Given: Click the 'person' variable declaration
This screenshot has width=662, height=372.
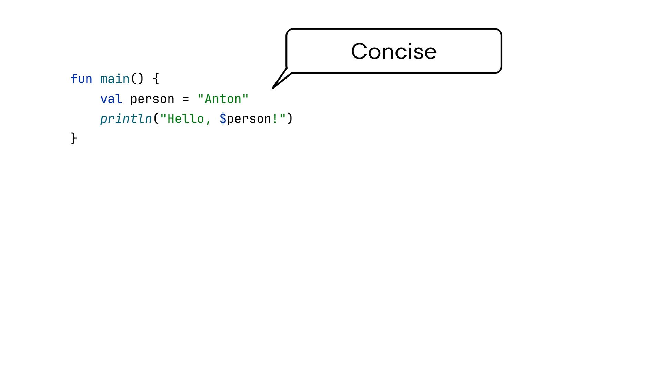Looking at the screenshot, I should (x=152, y=100).
